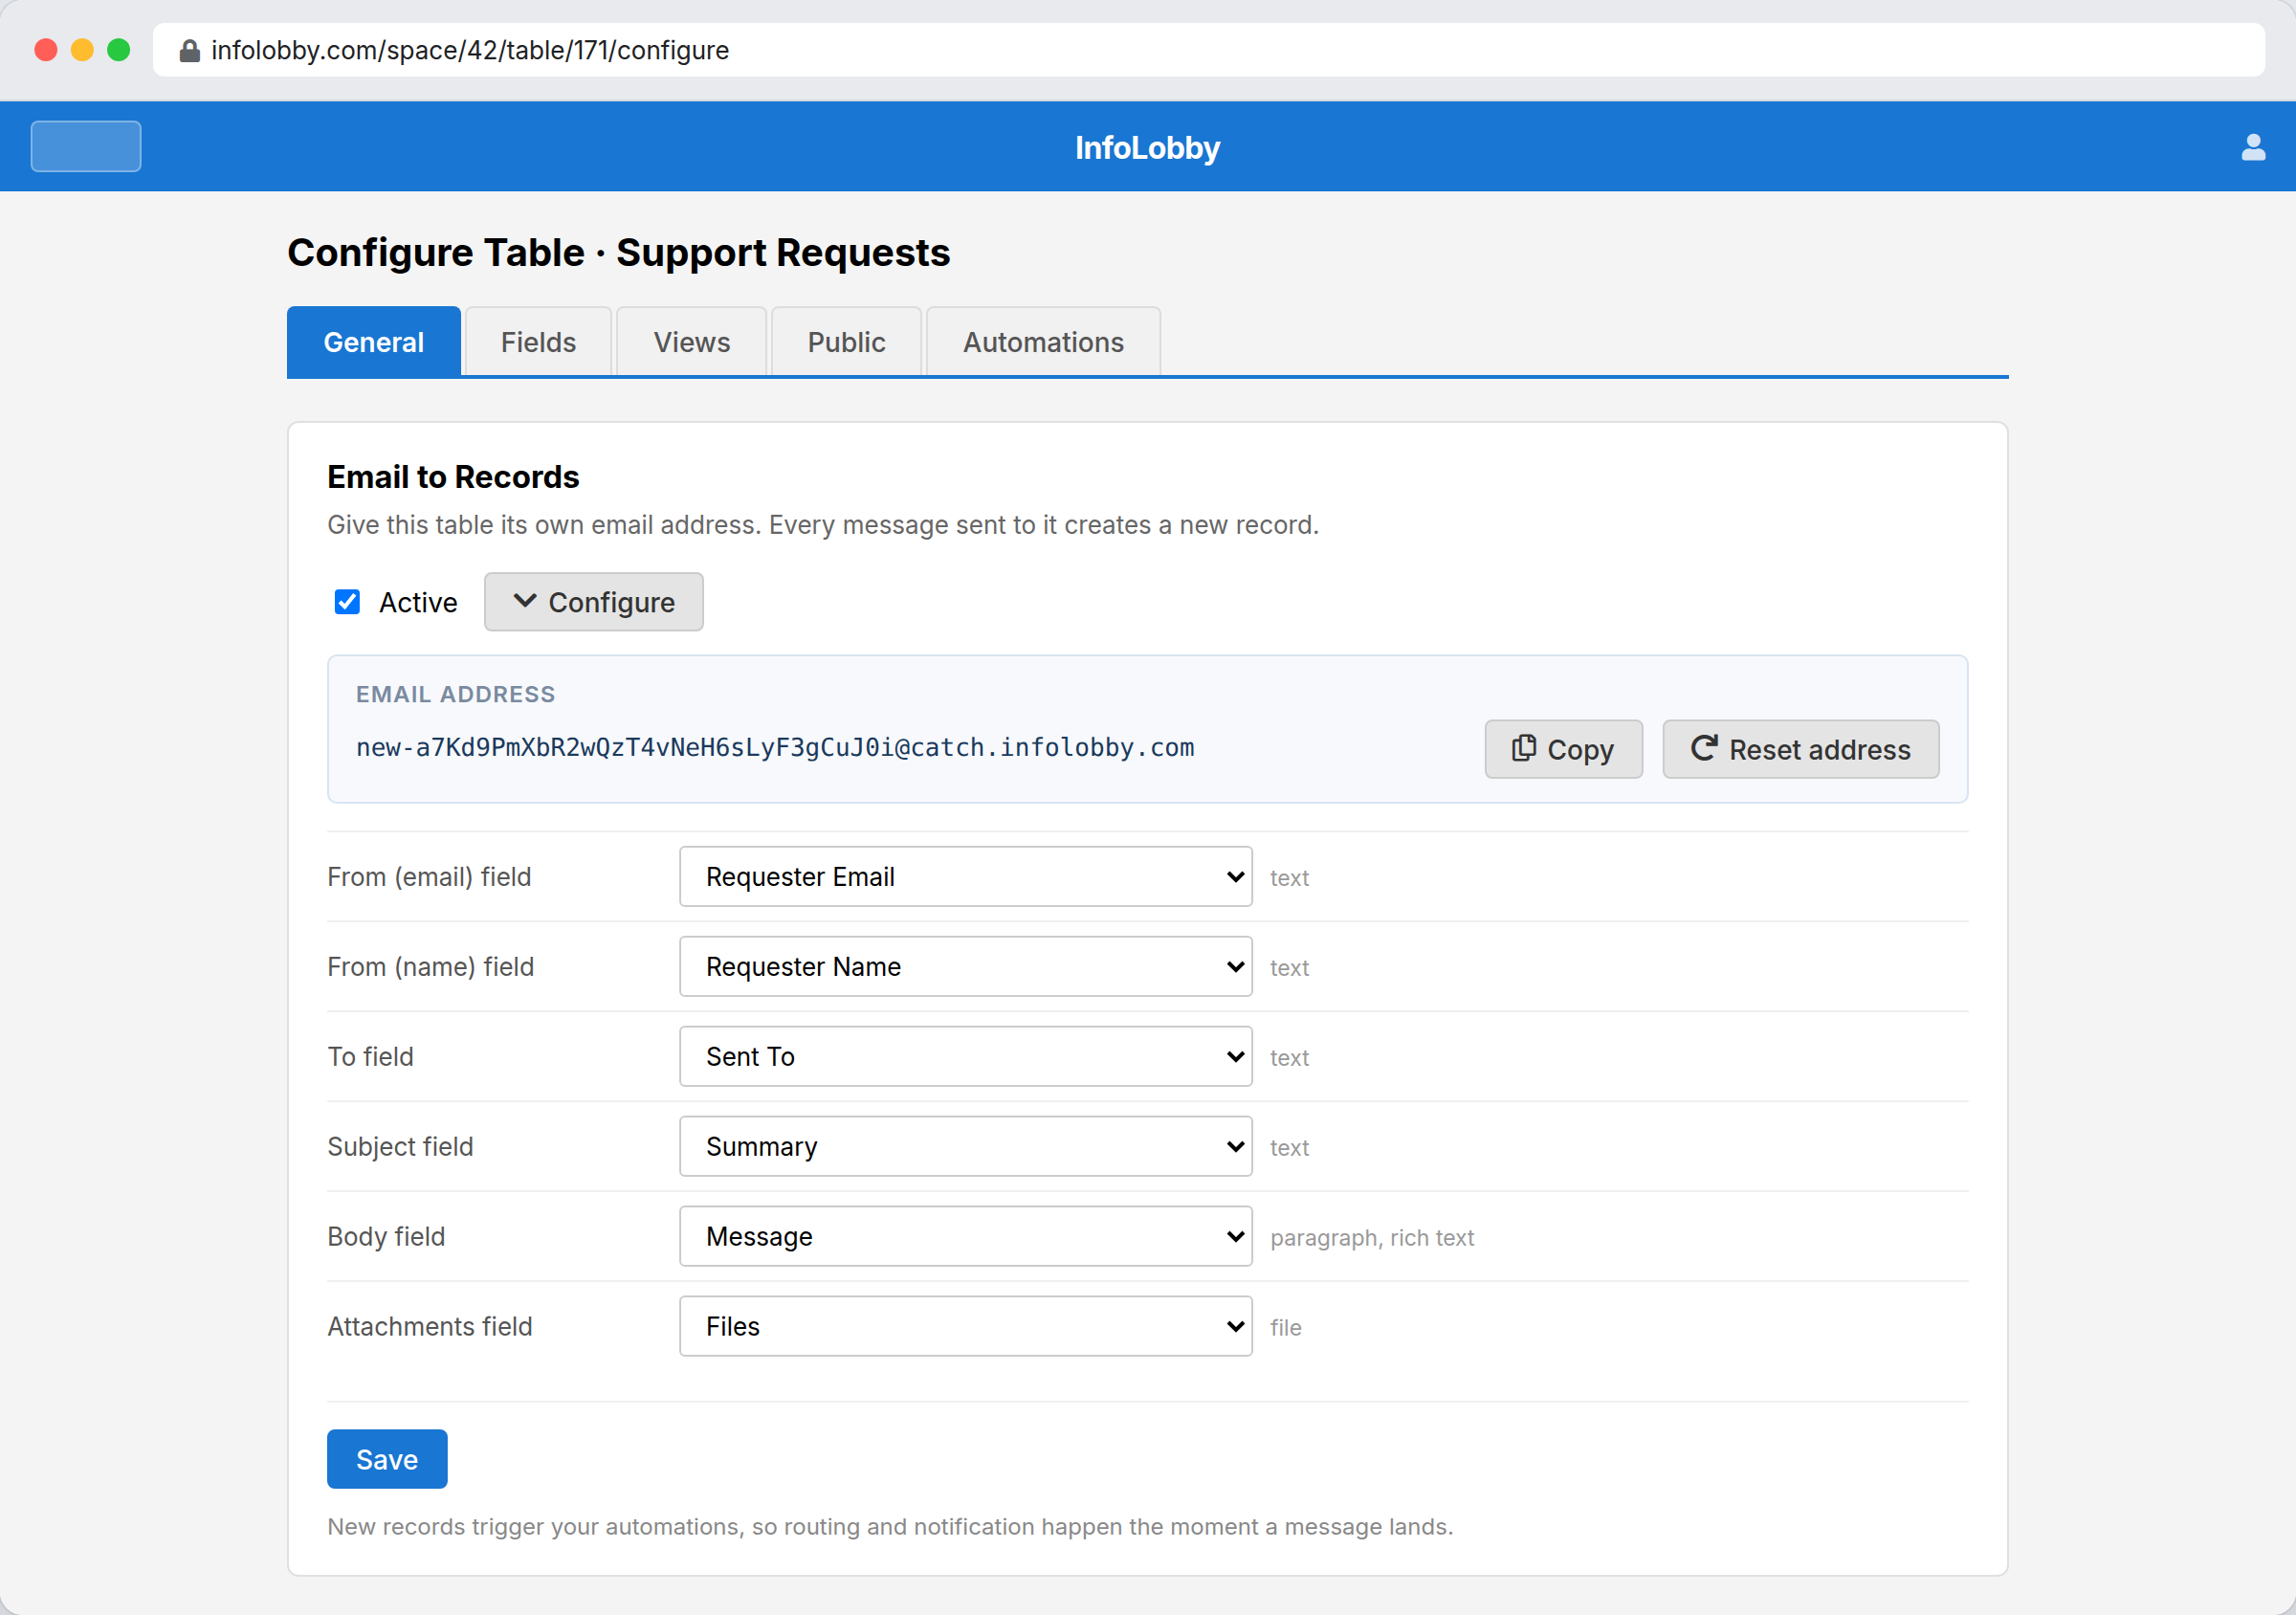Switch to the Public tab
The width and height of the screenshot is (2296, 1615).
(x=846, y=342)
